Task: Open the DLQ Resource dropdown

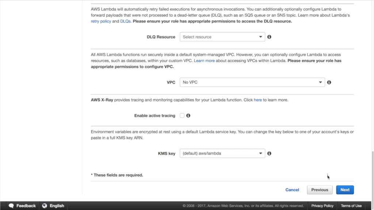Action: coord(222,37)
